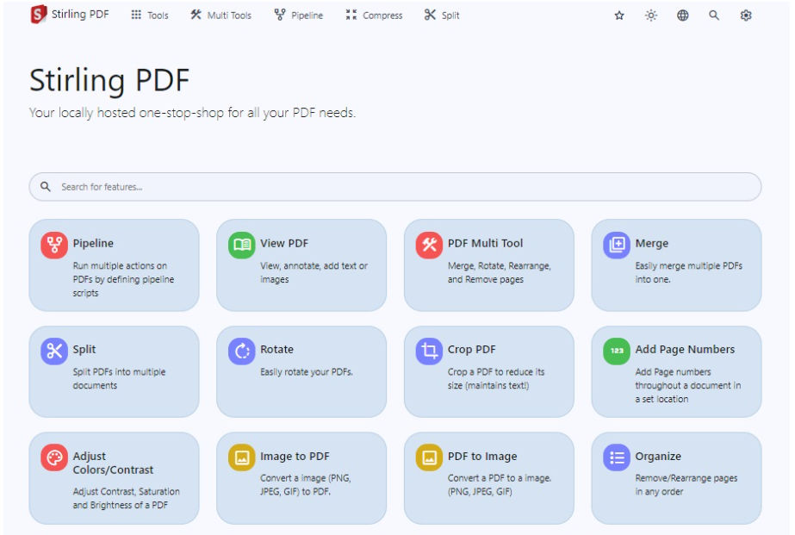Click the Adjust Colors/Contrast title
The height and width of the screenshot is (535, 795).
click(x=113, y=463)
